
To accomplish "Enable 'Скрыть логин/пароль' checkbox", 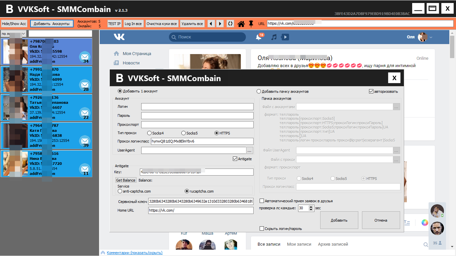I will [262, 229].
